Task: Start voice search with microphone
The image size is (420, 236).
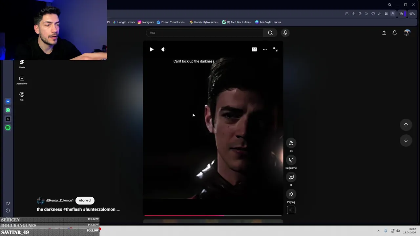Action: point(285,33)
